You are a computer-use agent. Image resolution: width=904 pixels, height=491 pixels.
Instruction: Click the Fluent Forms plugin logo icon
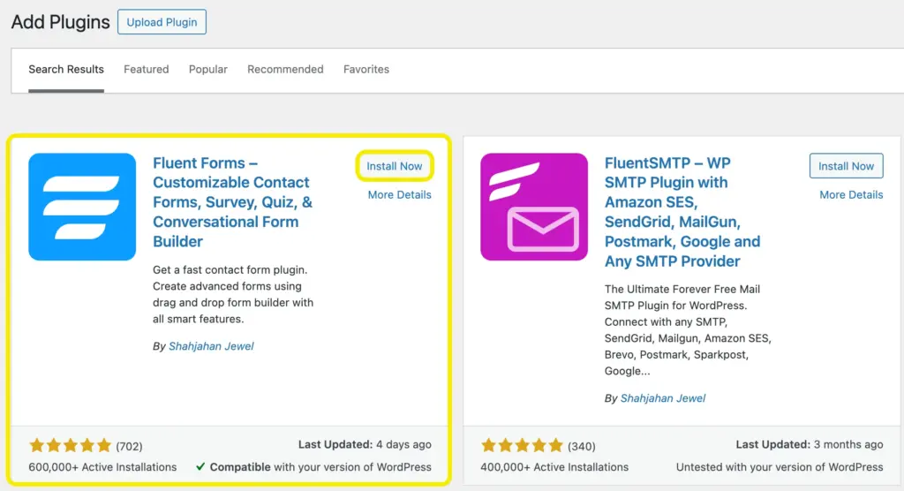[x=82, y=207]
